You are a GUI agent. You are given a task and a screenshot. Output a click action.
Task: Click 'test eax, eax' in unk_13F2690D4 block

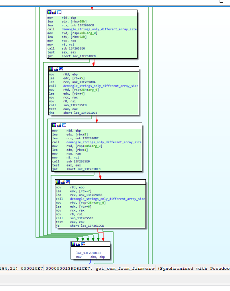(x=63, y=109)
